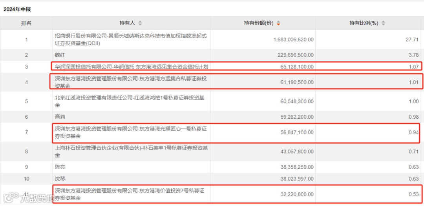Sort by 持有比例(%) column arrows

[x=383, y=23]
